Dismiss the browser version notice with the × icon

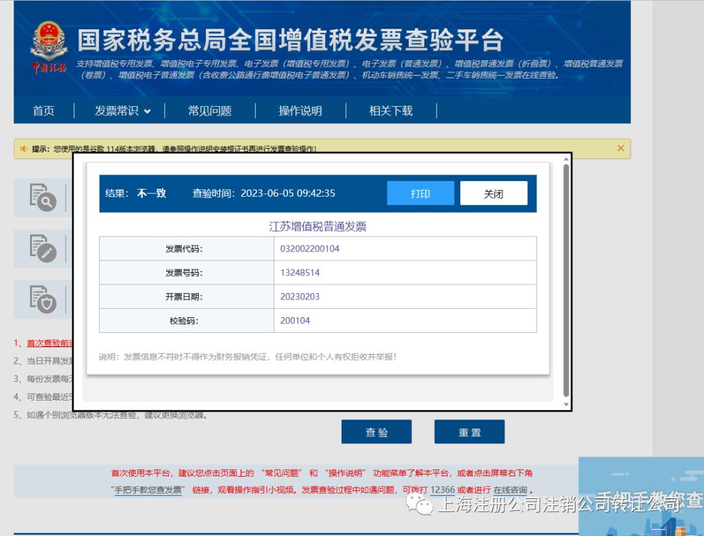pyautogui.click(x=620, y=148)
